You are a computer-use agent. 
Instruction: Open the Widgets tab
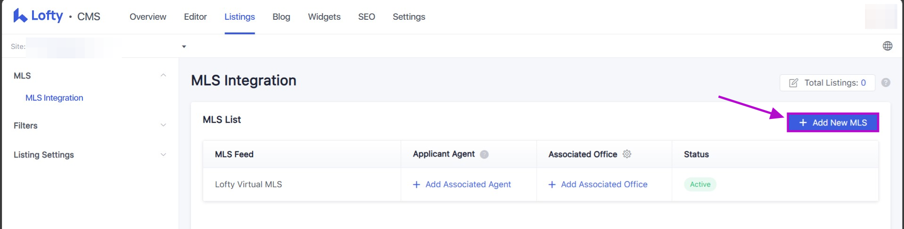pyautogui.click(x=324, y=17)
